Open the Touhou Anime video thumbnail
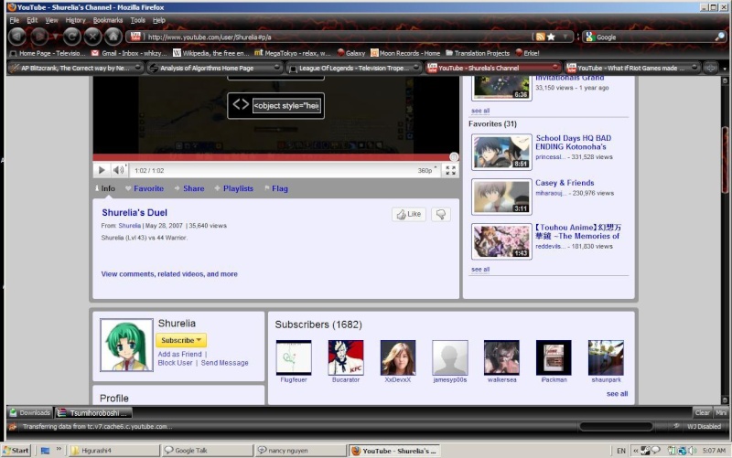 (x=501, y=241)
